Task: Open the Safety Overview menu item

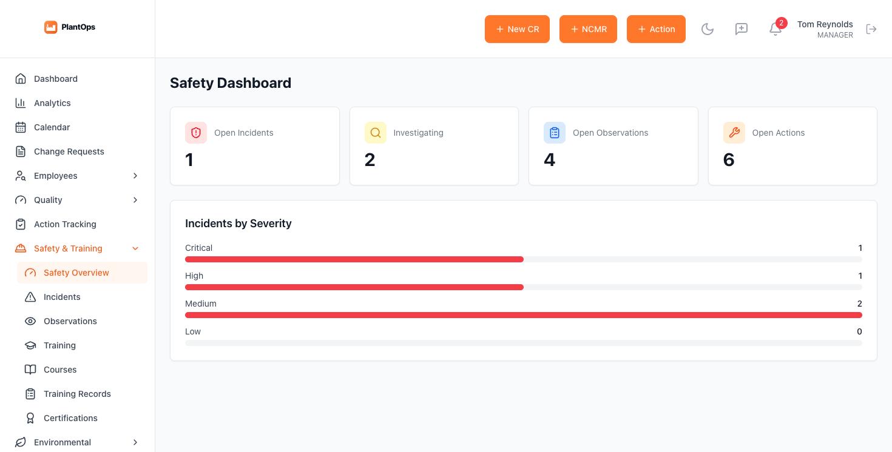Action: [x=82, y=273]
